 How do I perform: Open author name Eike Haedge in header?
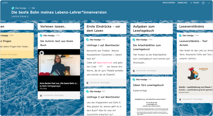(21, 8)
